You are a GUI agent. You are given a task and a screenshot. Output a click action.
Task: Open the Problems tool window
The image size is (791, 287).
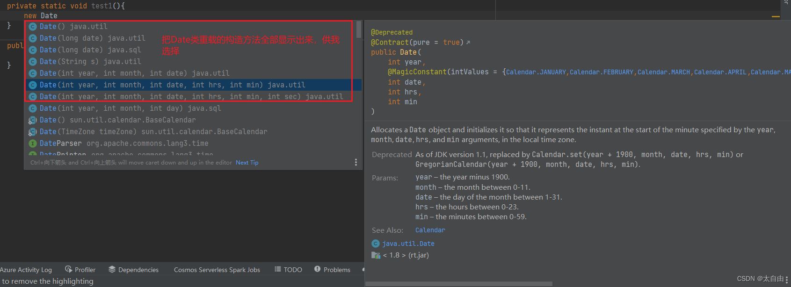pyautogui.click(x=332, y=270)
